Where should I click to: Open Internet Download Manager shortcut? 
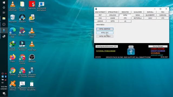(13, 46)
